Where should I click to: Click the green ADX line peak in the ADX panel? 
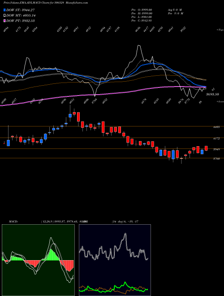pyautogui.click(x=125, y=283)
